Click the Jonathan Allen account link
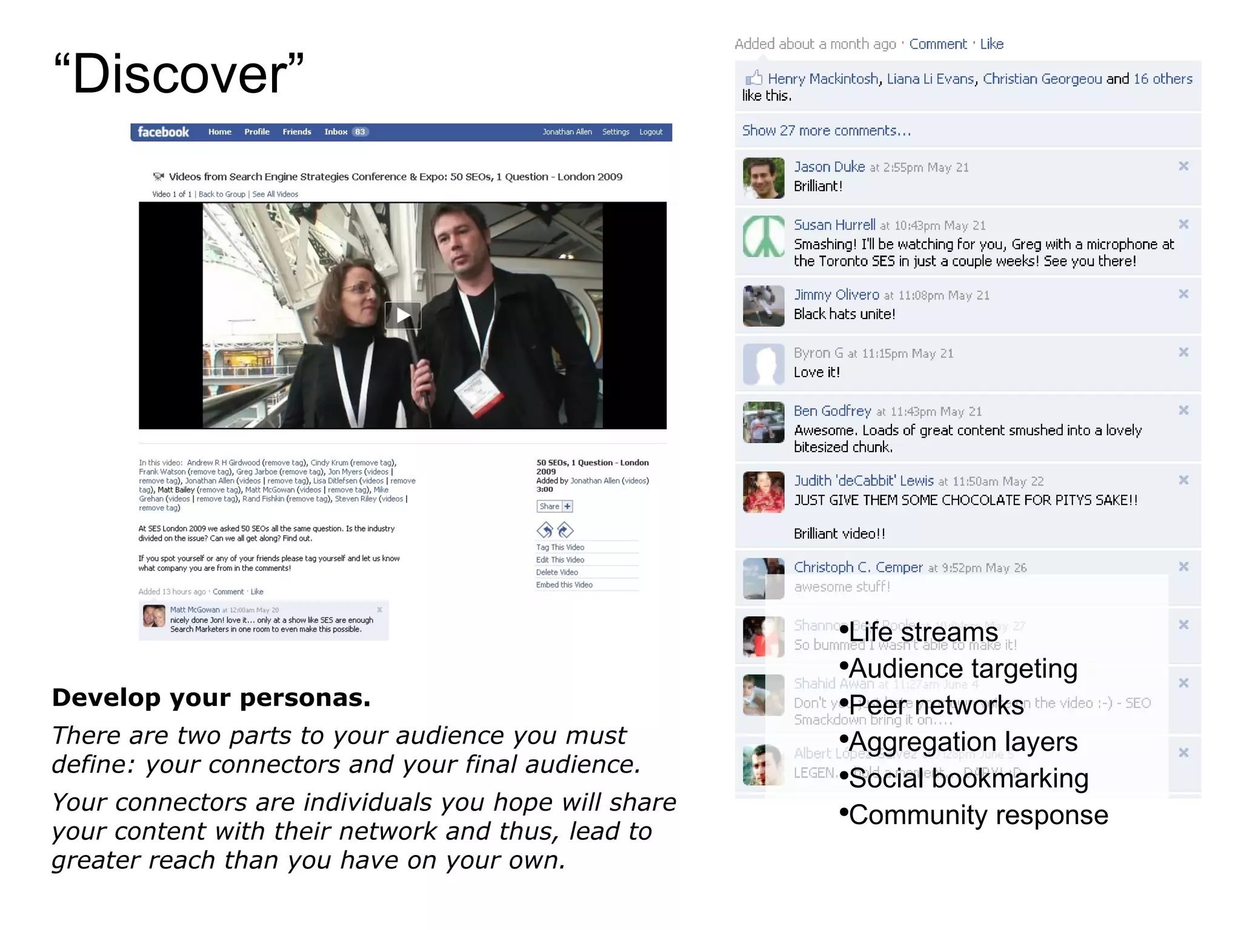The height and width of the screenshot is (930, 1241). click(x=567, y=132)
